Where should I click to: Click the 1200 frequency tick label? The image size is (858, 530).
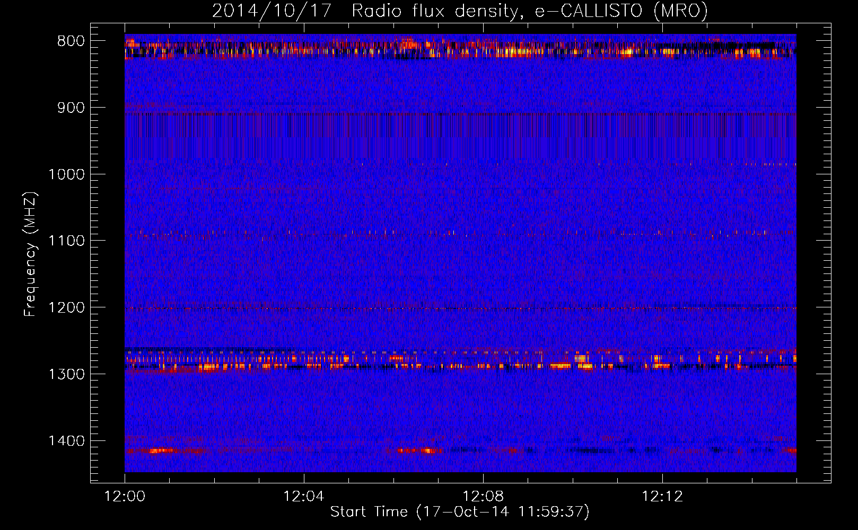point(66,307)
